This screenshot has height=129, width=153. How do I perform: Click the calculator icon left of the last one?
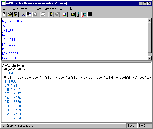84,15
